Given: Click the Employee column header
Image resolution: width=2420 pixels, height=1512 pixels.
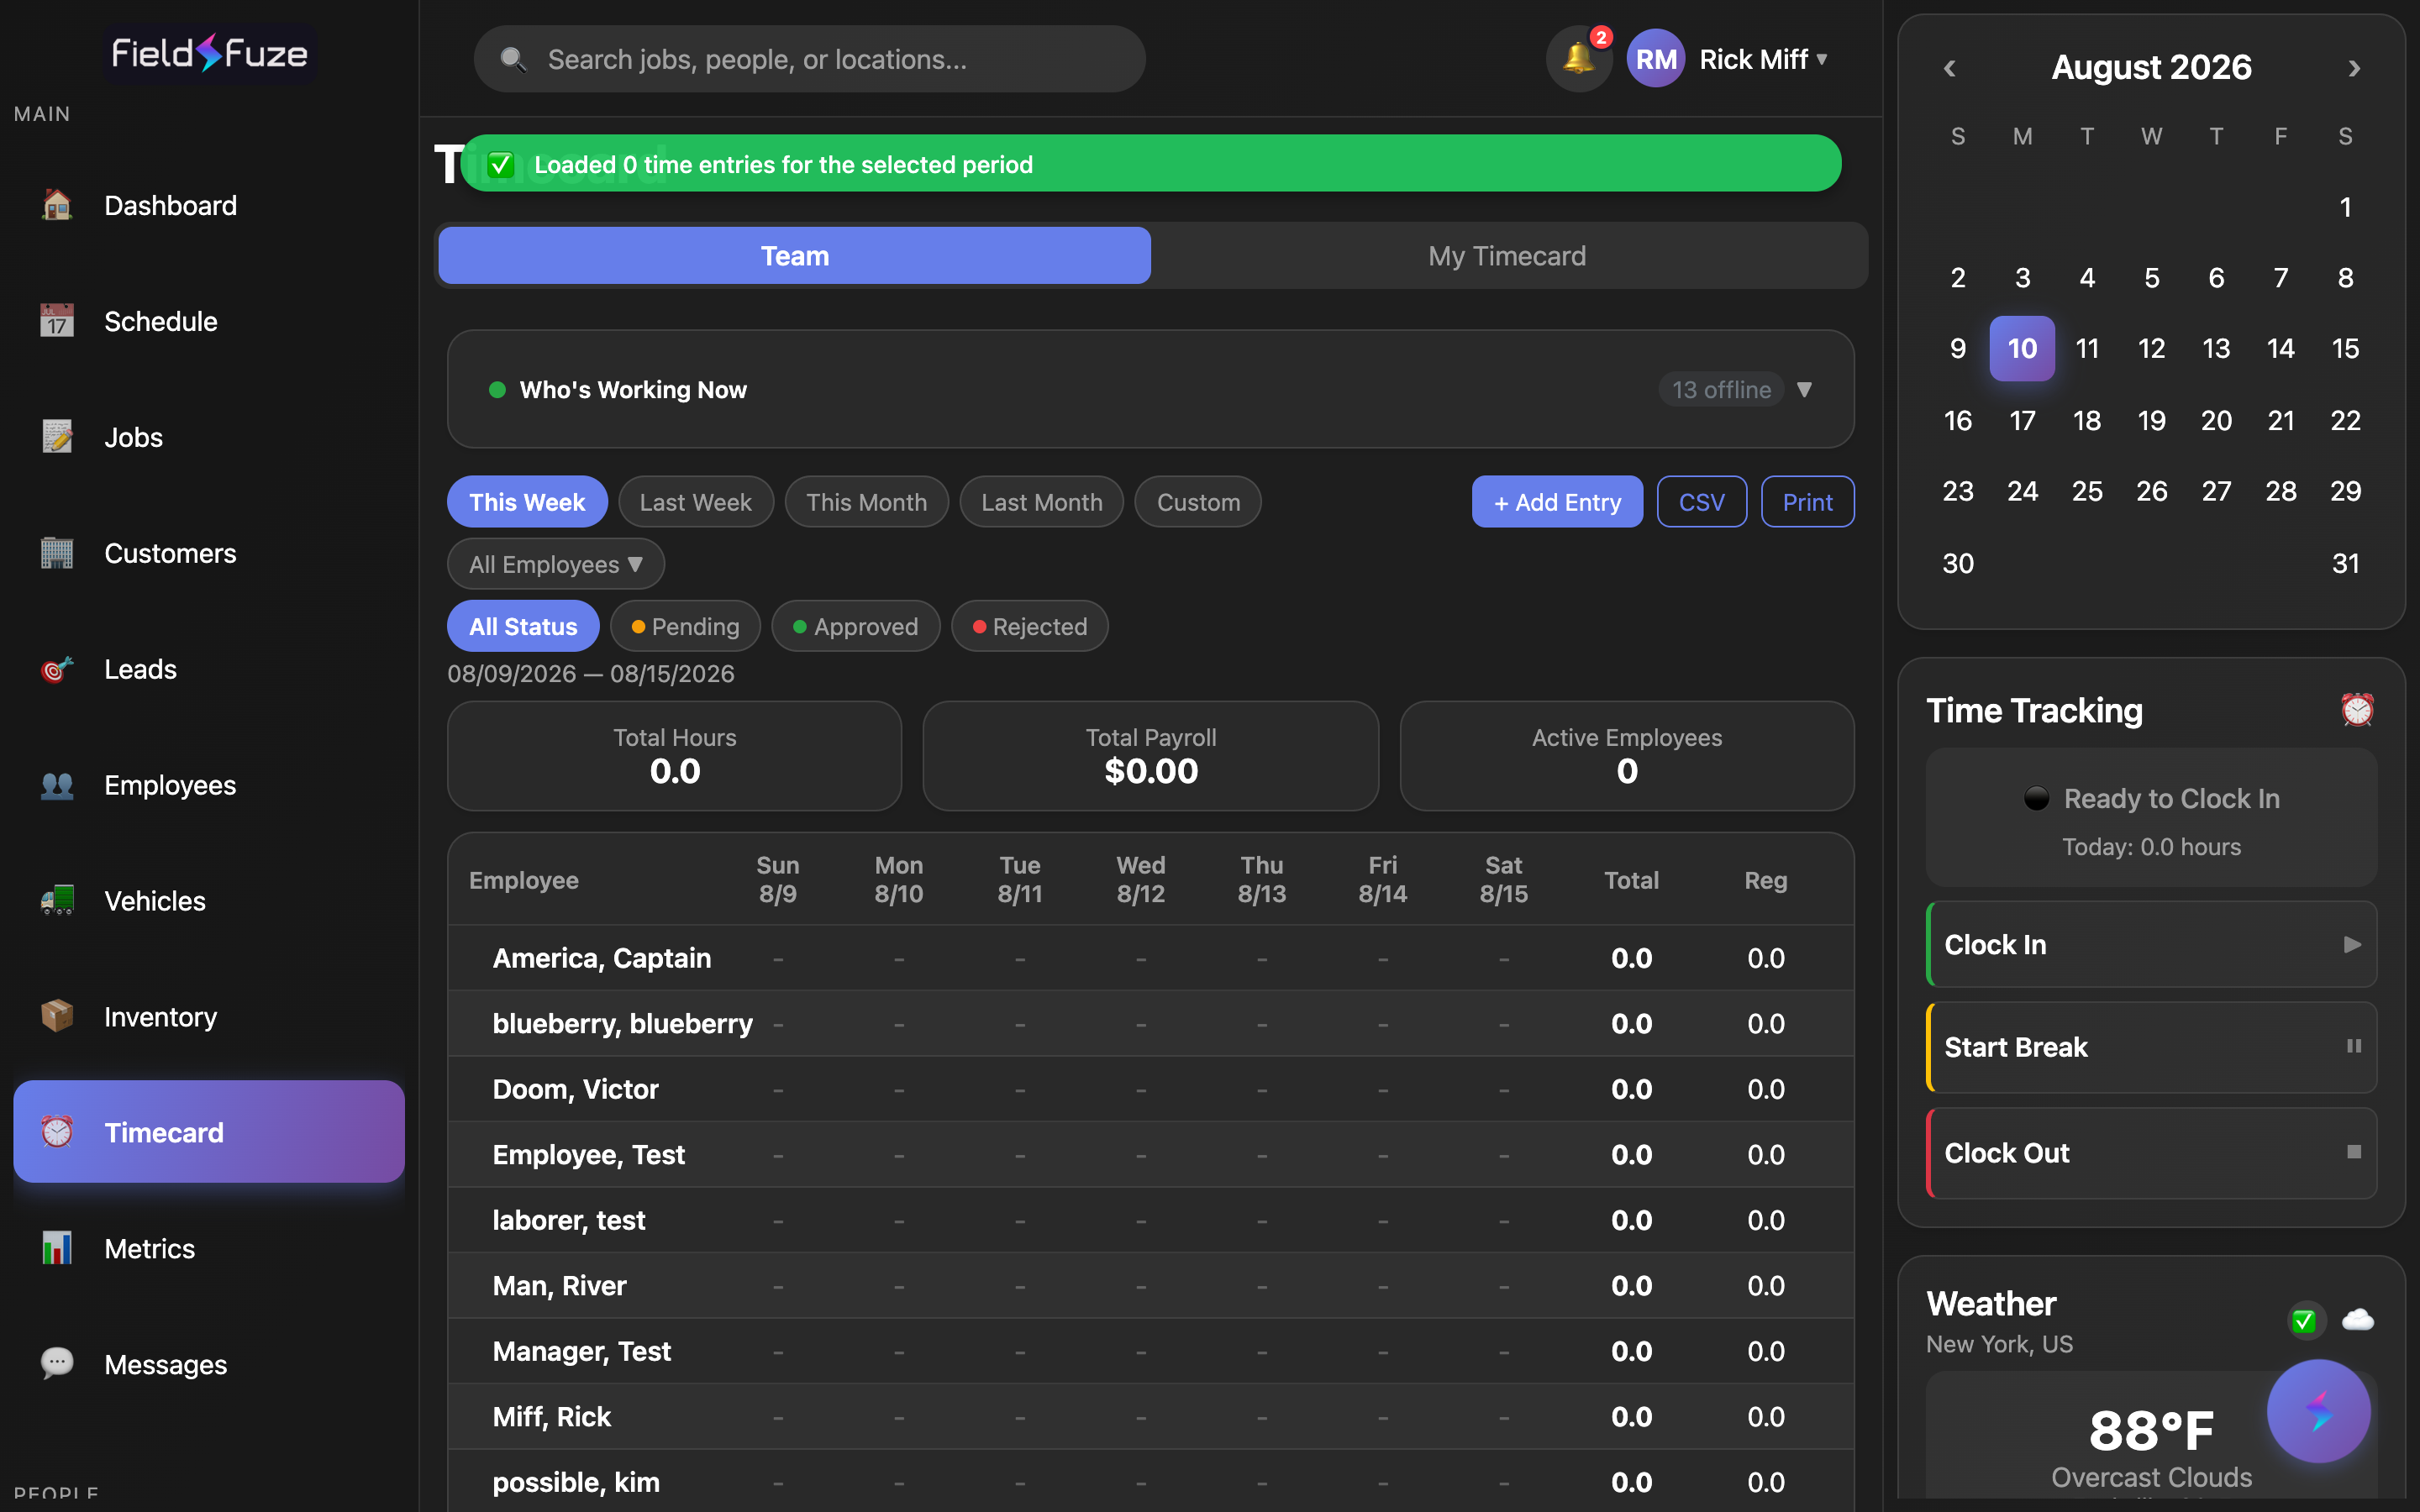Looking at the screenshot, I should [x=524, y=880].
